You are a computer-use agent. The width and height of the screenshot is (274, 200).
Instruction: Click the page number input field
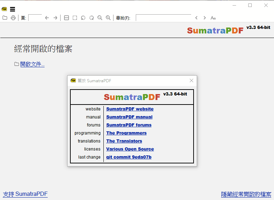point(35,18)
